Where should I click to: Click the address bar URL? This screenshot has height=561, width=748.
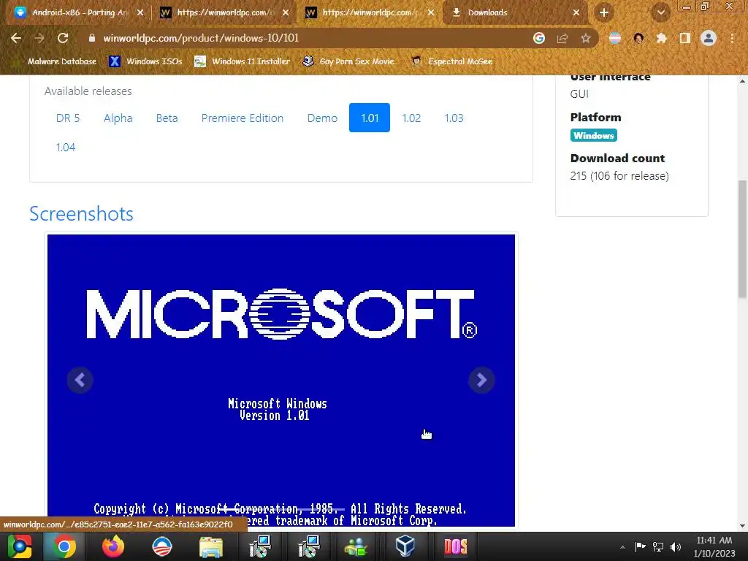[x=201, y=38]
